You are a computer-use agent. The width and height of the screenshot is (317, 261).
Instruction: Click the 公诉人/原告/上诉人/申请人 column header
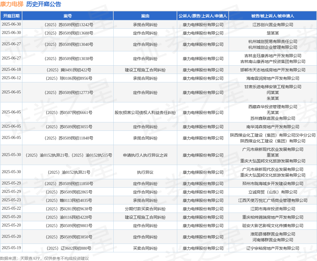203,16
